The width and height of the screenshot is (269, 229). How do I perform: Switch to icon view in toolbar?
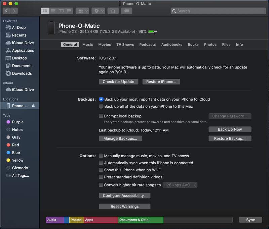click(x=45, y=11)
